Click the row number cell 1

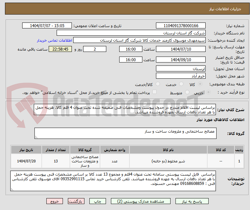(239, 161)
